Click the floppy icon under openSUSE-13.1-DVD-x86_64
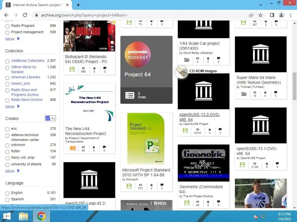This screenshot has height=222, width=297. (242, 164)
